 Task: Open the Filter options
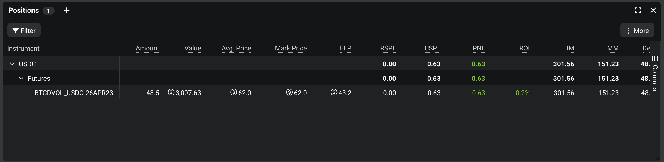(x=24, y=30)
